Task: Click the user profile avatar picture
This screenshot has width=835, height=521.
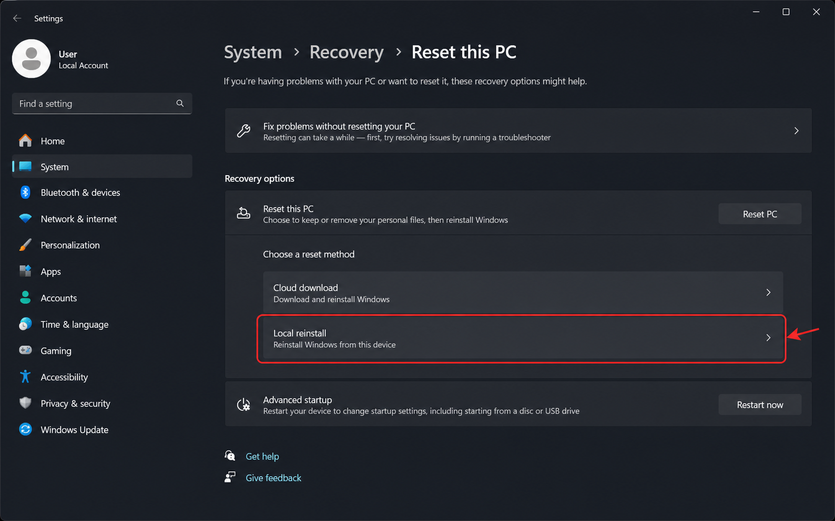Action: coord(32,58)
